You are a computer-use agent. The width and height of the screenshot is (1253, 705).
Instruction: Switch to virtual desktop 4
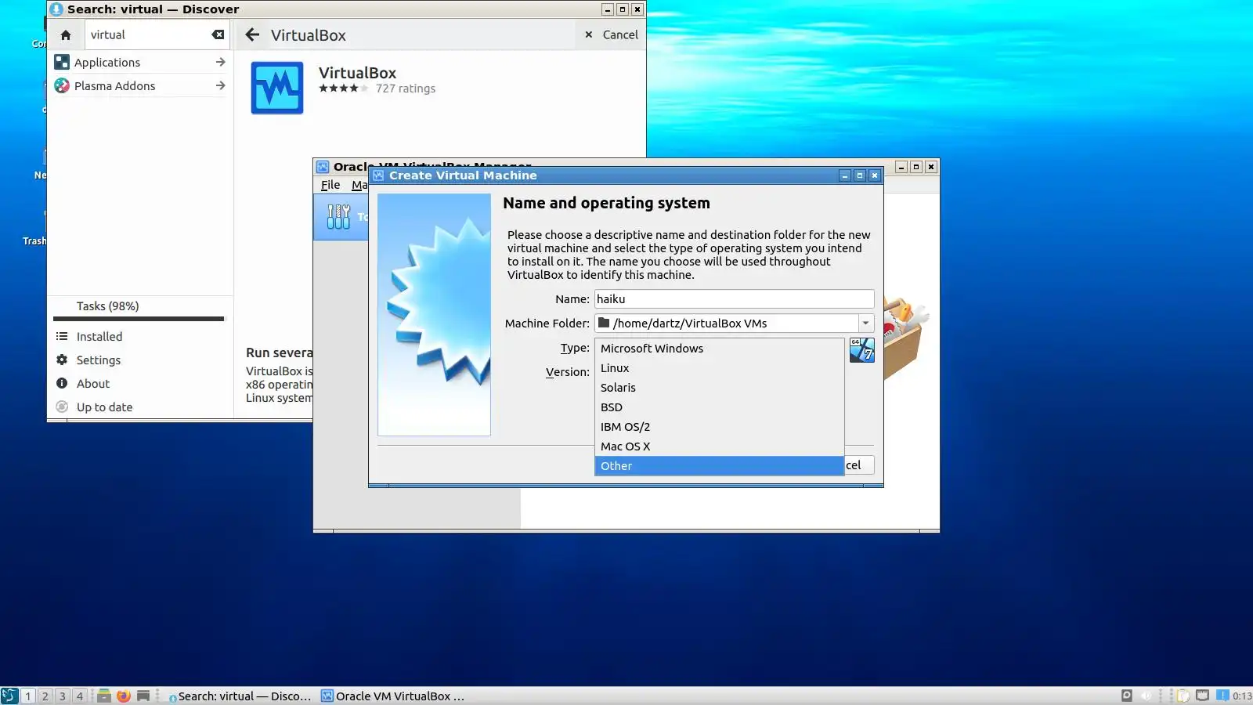click(80, 696)
